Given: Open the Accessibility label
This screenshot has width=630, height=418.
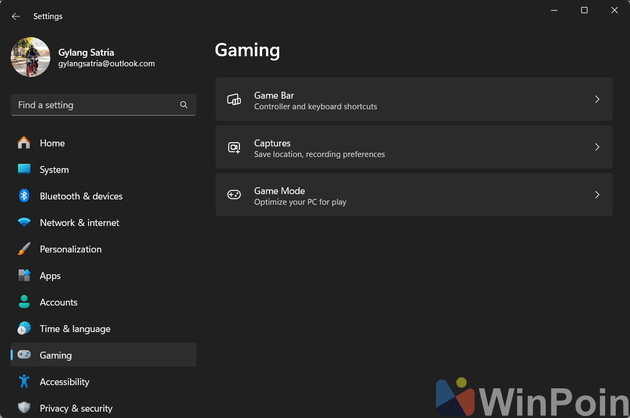Looking at the screenshot, I should pos(65,382).
